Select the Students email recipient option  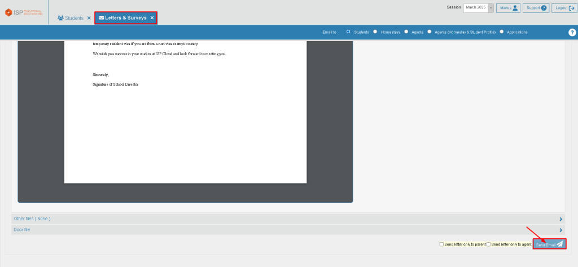[349, 32]
